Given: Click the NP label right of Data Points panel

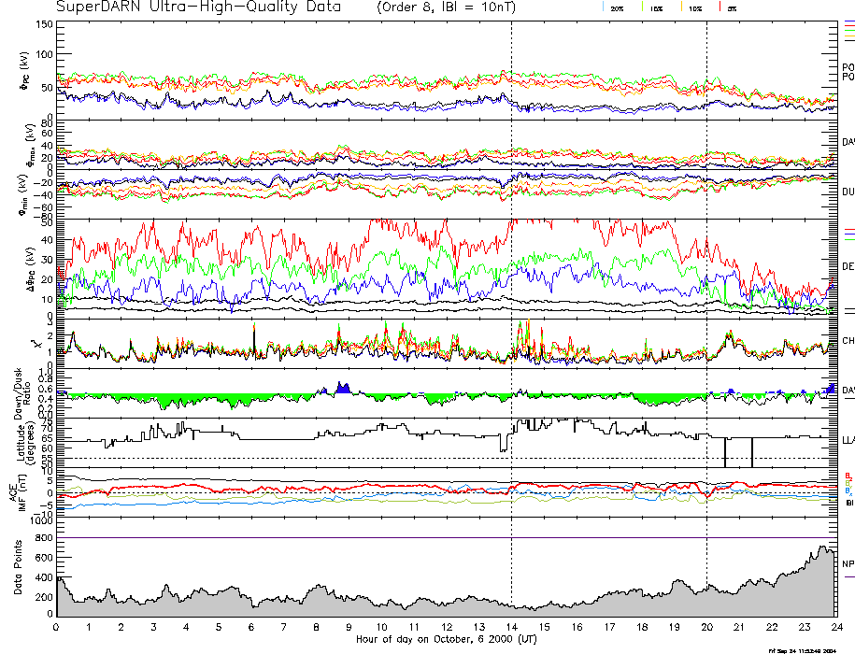Looking at the screenshot, I should [848, 564].
